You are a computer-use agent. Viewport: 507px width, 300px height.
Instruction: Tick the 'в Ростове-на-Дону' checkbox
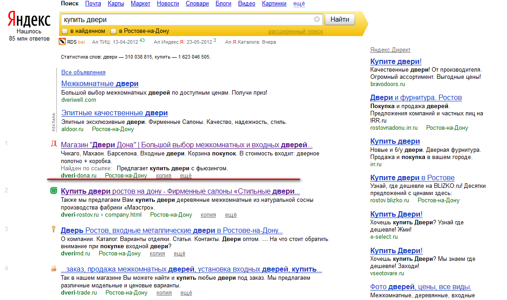tap(114, 32)
